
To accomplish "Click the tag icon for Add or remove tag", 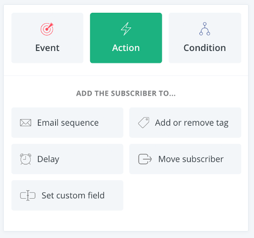I will pyautogui.click(x=143, y=122).
